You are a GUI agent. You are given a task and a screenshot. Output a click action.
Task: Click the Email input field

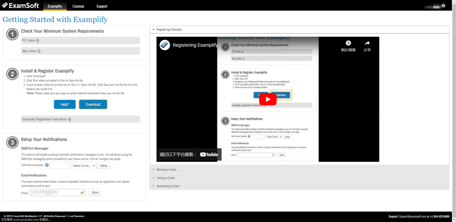57,193
